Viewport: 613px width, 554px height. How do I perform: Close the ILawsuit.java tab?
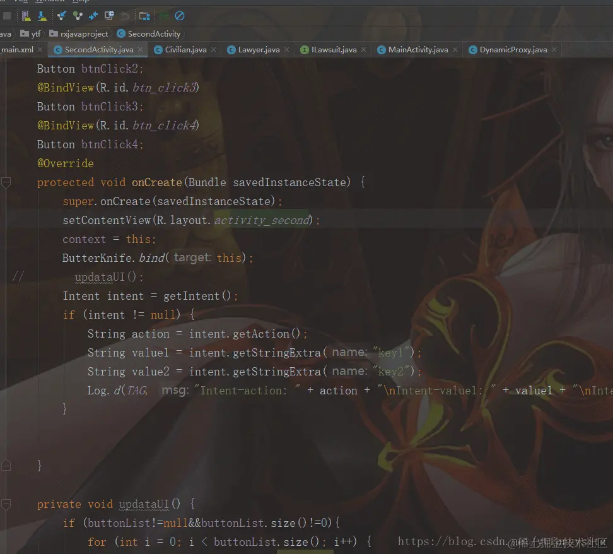click(x=364, y=50)
